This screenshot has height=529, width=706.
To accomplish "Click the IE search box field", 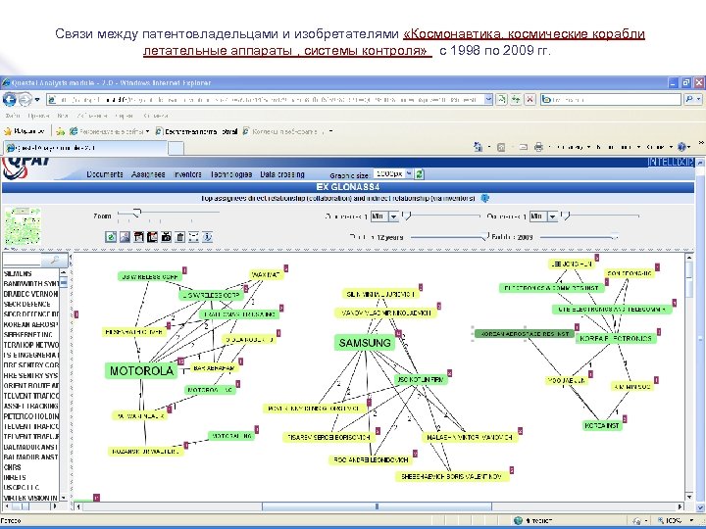I will coord(612,99).
